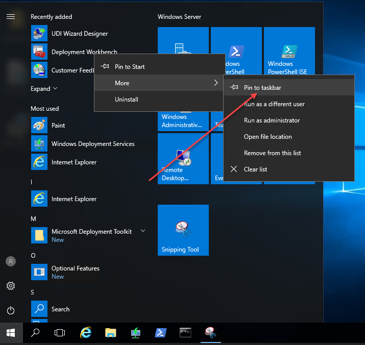Click Clear list in the submenu

pos(255,169)
